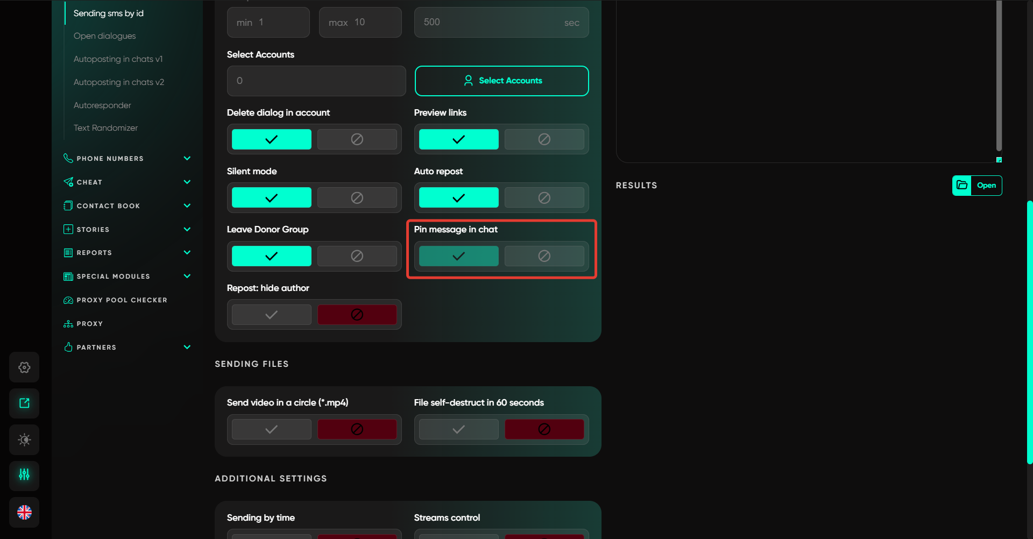Expand the Phone Numbers section
This screenshot has height=539, width=1033.
click(187, 158)
